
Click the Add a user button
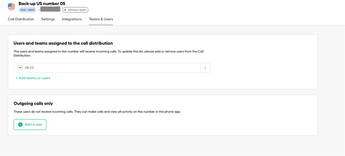(x=30, y=124)
